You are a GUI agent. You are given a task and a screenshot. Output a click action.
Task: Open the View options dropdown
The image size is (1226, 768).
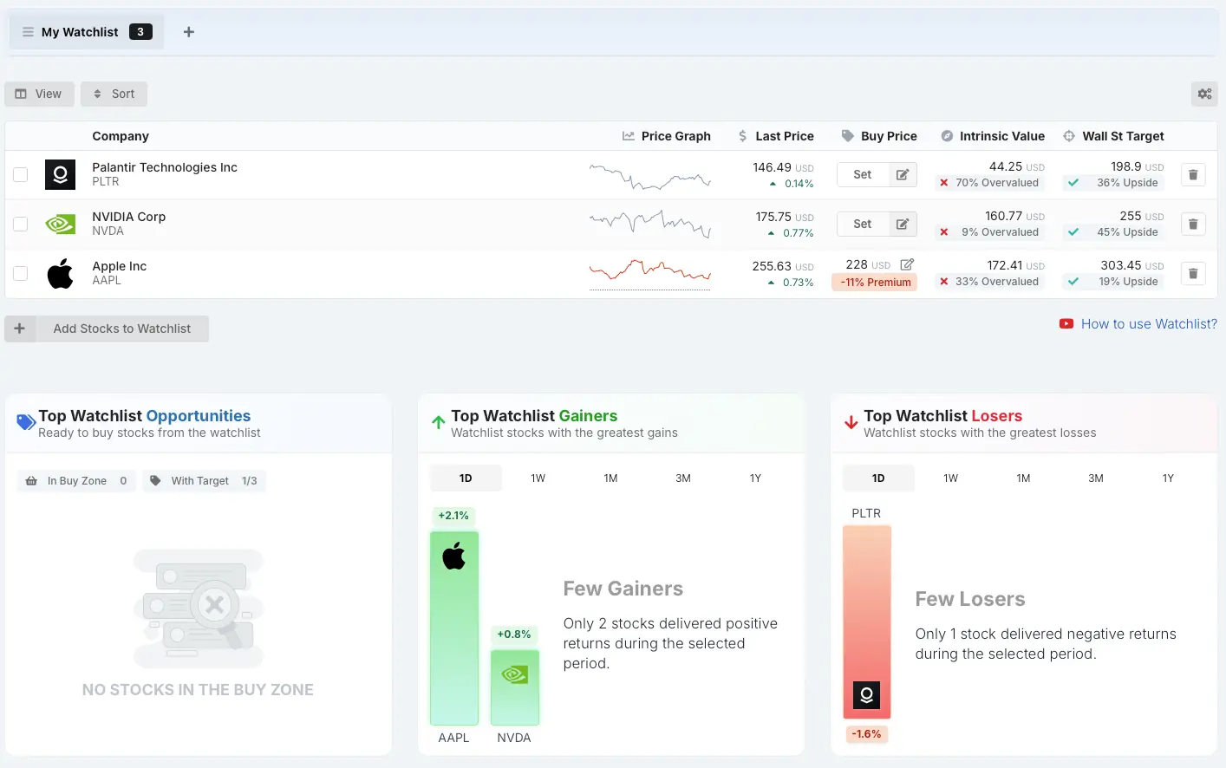(39, 94)
